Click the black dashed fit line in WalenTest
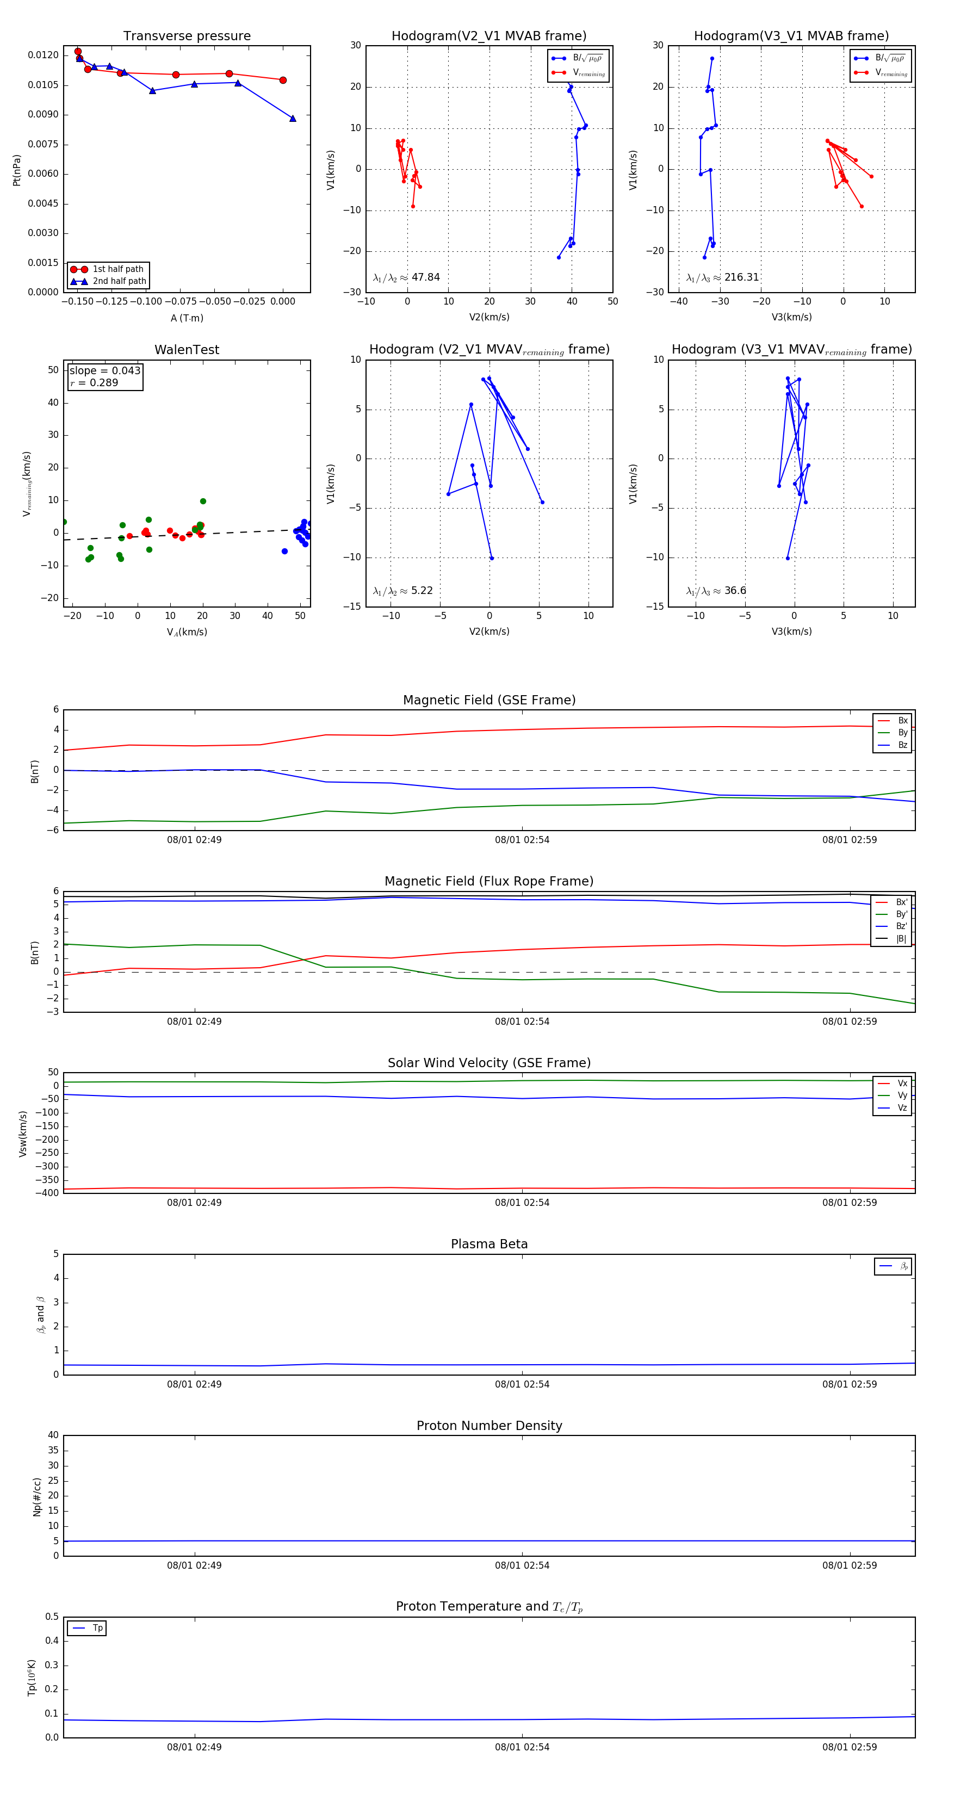This screenshot has height=1795, width=979. [187, 535]
